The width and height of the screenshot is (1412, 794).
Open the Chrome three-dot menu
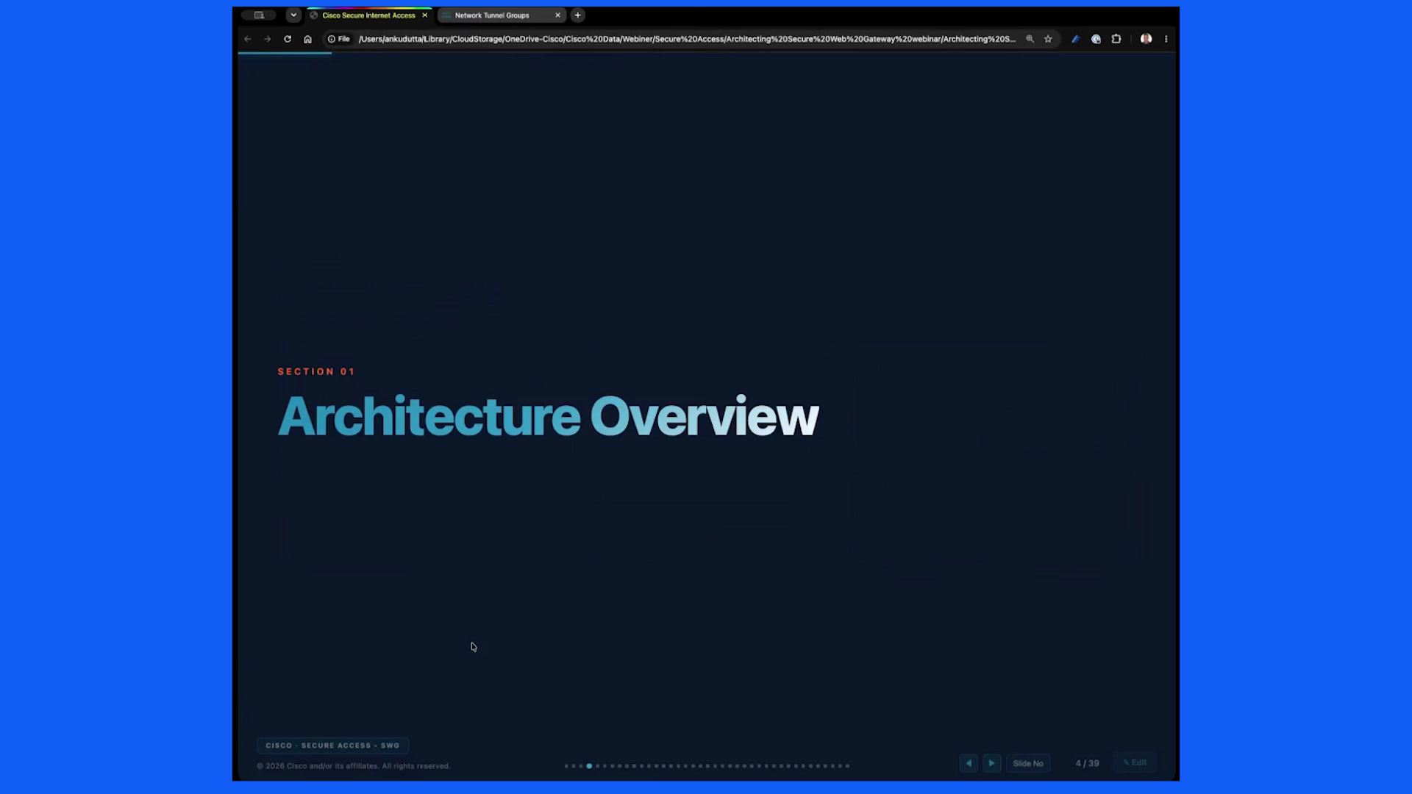[x=1166, y=39]
